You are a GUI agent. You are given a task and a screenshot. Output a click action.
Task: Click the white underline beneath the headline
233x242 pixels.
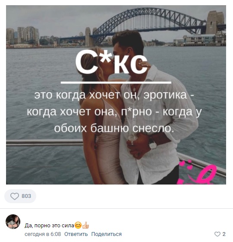pyautogui.click(x=116, y=83)
